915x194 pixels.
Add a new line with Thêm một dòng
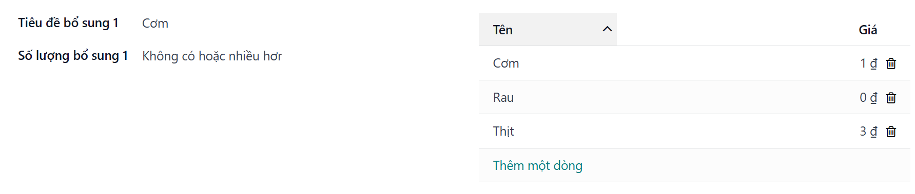point(538,165)
